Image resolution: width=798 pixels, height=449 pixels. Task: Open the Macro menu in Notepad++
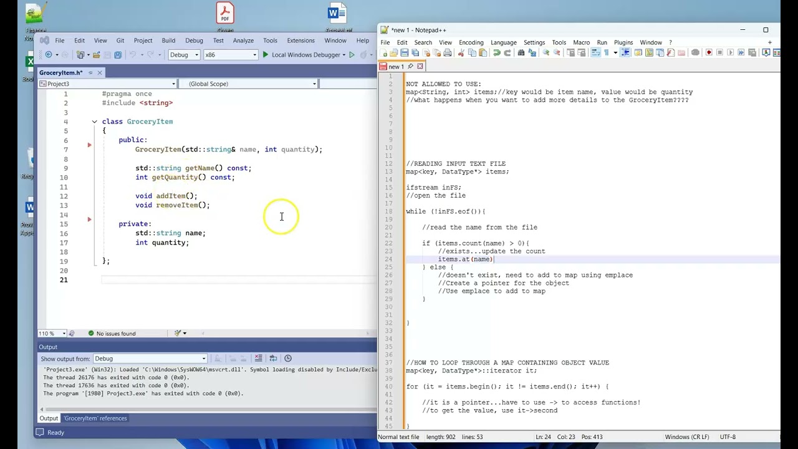pos(582,42)
